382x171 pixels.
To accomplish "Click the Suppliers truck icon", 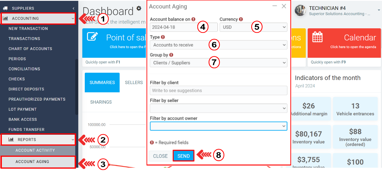I will 5,8.
